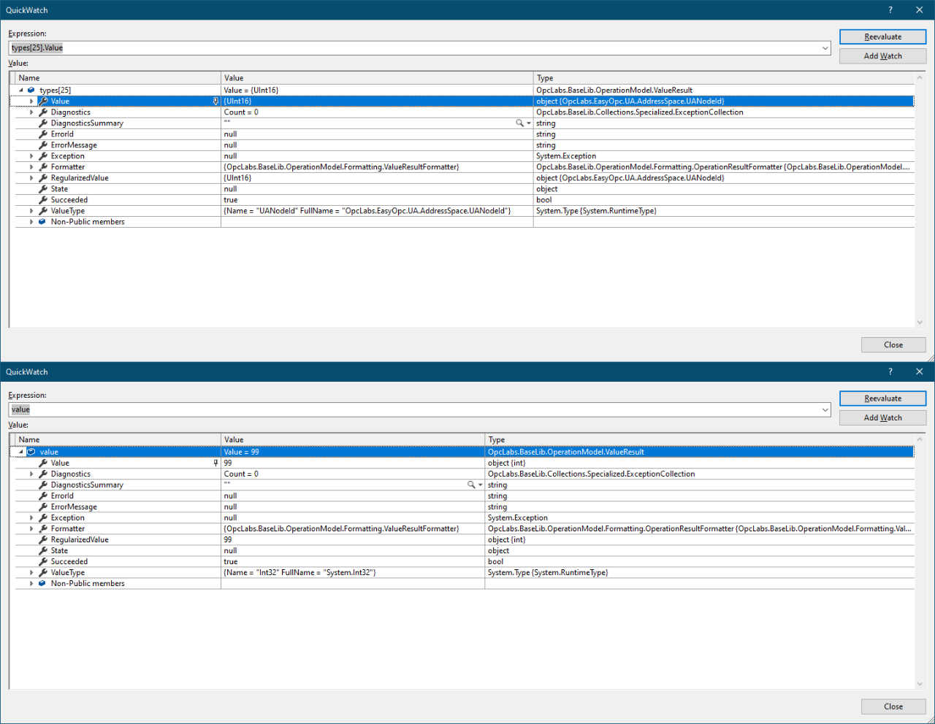This screenshot has width=935, height=724.
Task: Click the wrench icon beside Formatter in lower QuickWatch
Action: pos(43,528)
